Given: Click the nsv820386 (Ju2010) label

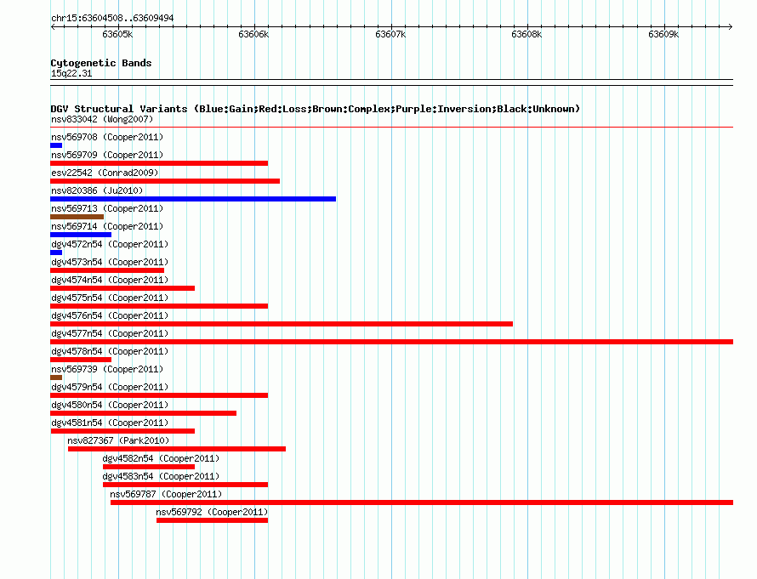Looking at the screenshot, I should (97, 190).
